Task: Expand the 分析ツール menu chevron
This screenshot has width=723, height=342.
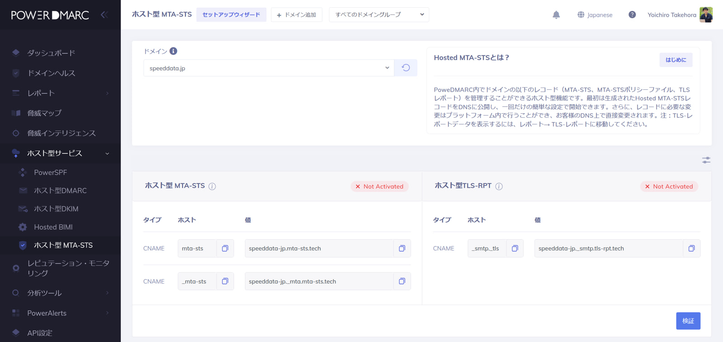Action: pos(108,293)
